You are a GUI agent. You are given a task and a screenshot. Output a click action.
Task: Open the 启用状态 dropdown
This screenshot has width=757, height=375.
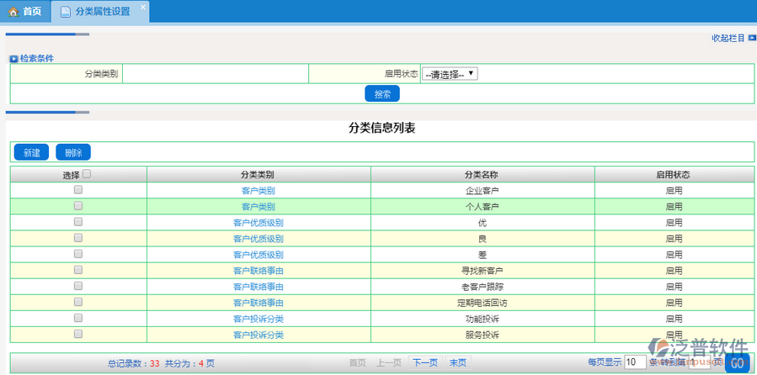pos(450,74)
